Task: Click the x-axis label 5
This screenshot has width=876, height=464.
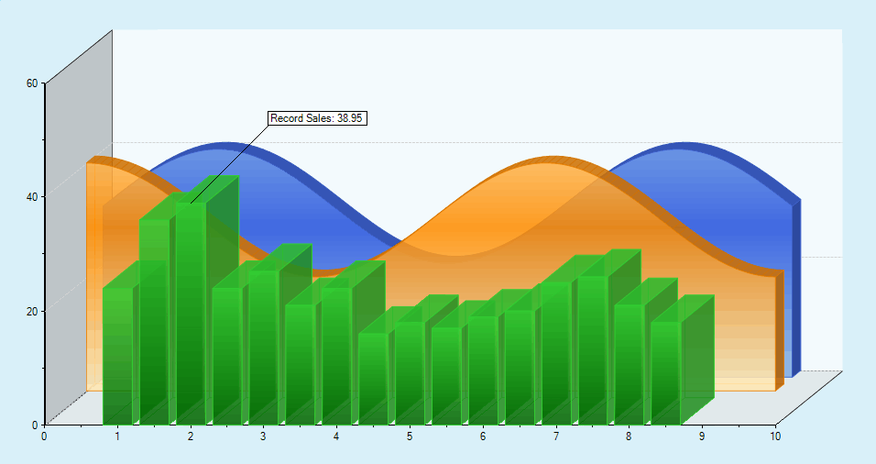Action: click(410, 436)
